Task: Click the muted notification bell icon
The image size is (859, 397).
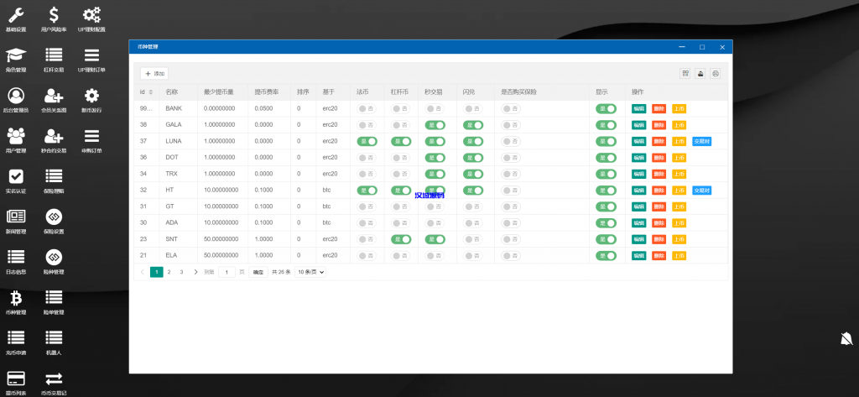Action: click(x=846, y=339)
